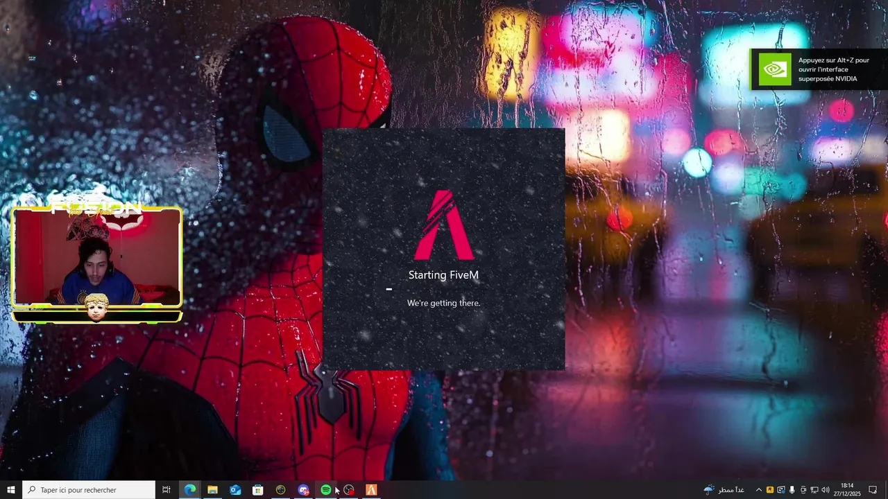Open the Rockstar Games tray icon
The height and width of the screenshot is (499, 888).
[769, 490]
